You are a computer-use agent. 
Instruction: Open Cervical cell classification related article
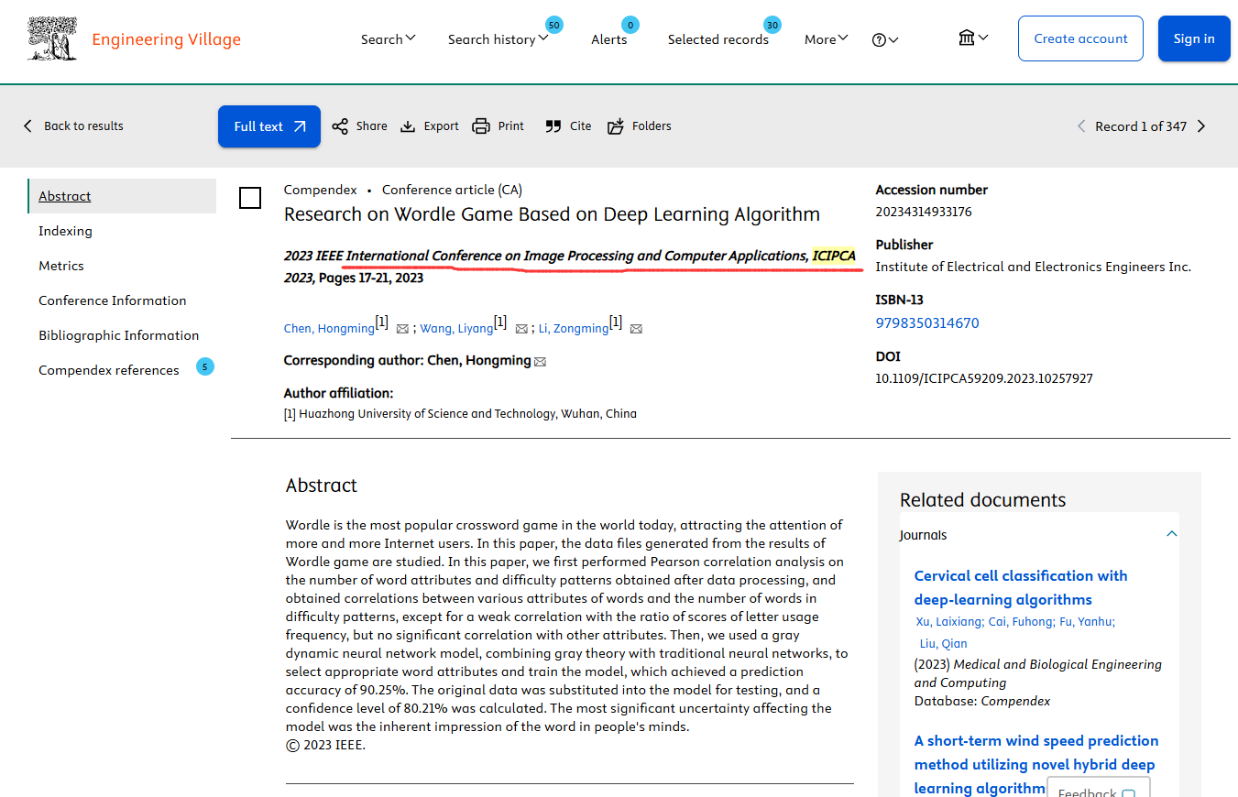[x=1021, y=587]
